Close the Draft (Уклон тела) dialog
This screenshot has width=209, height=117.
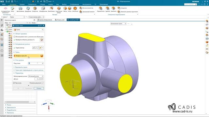pos(43,25)
